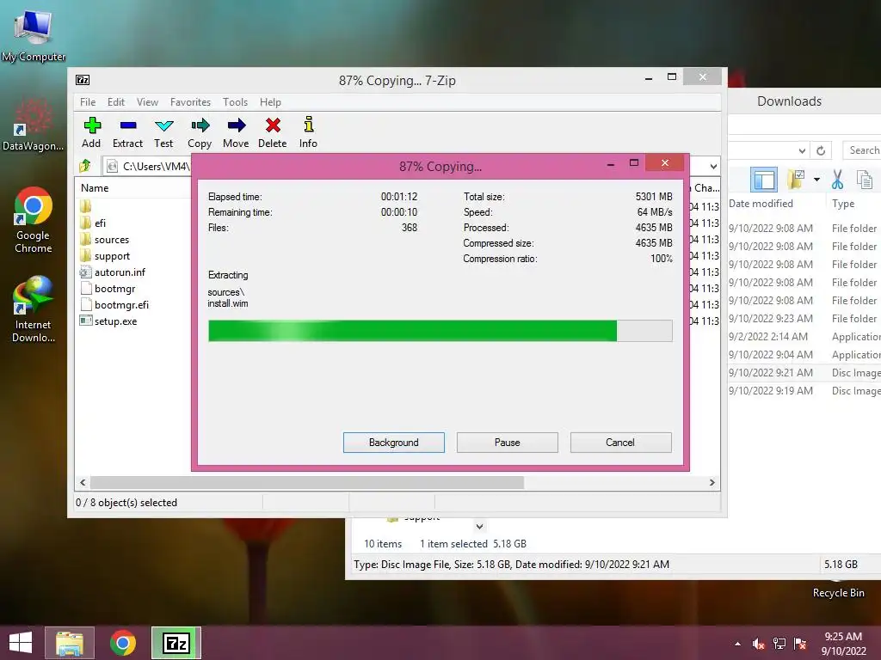Open address history dropdown in Downloads window
The width and height of the screenshot is (881, 660).
click(x=803, y=150)
